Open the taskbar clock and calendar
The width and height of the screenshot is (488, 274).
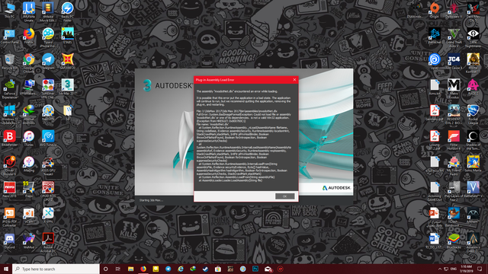(466, 269)
